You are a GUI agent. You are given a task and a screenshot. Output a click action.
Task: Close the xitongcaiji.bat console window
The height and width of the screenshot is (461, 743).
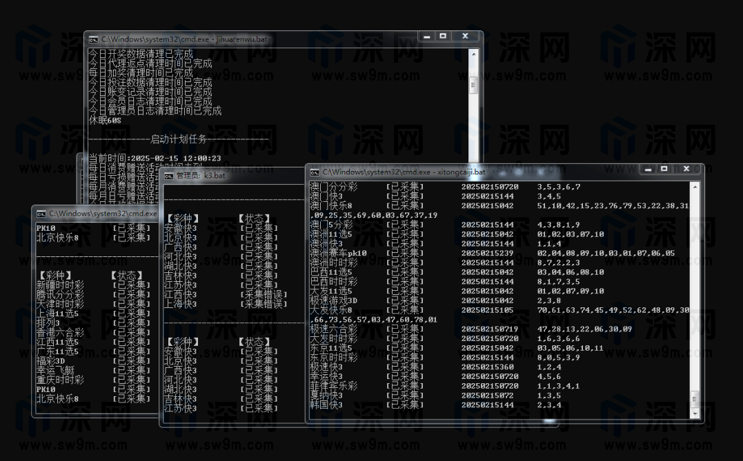point(686,168)
